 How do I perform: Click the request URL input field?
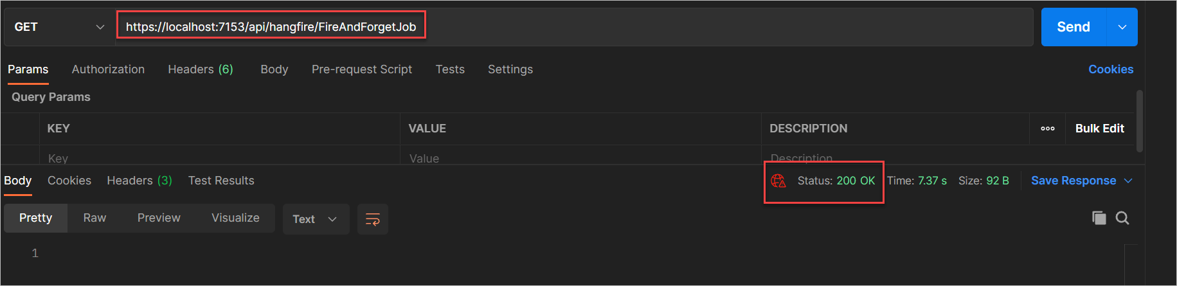point(572,27)
